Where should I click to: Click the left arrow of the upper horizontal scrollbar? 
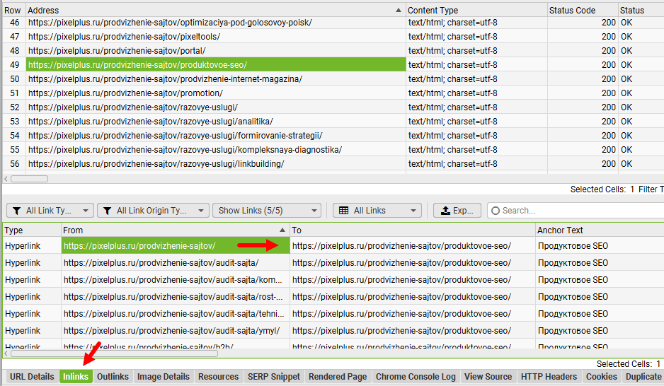pyautogui.click(x=6, y=179)
